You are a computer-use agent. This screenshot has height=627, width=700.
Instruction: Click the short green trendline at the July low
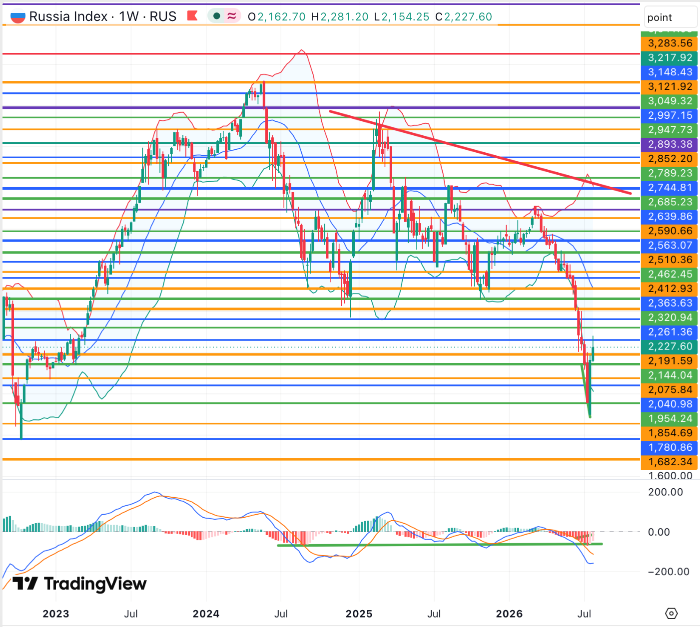[x=586, y=390]
